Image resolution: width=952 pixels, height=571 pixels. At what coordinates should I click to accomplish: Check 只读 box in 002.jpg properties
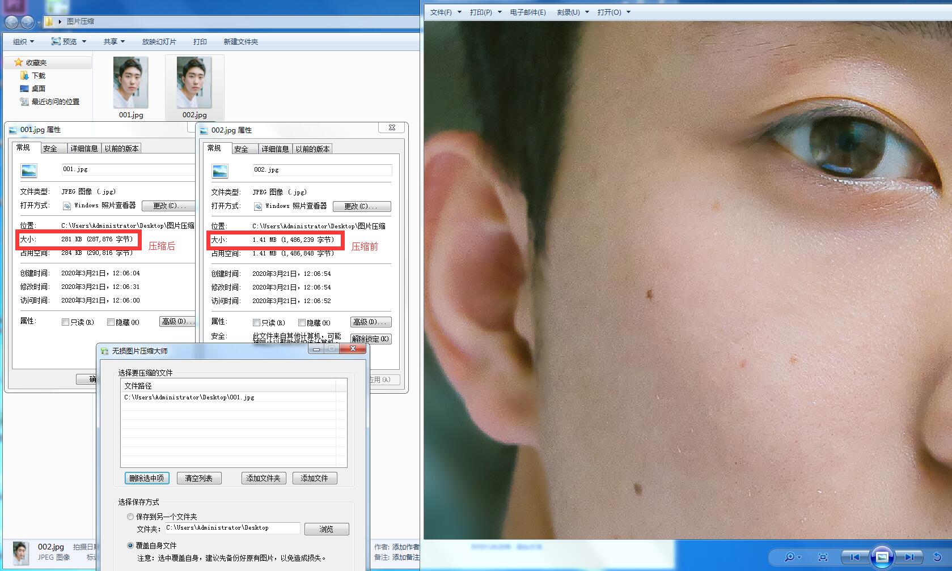point(256,323)
